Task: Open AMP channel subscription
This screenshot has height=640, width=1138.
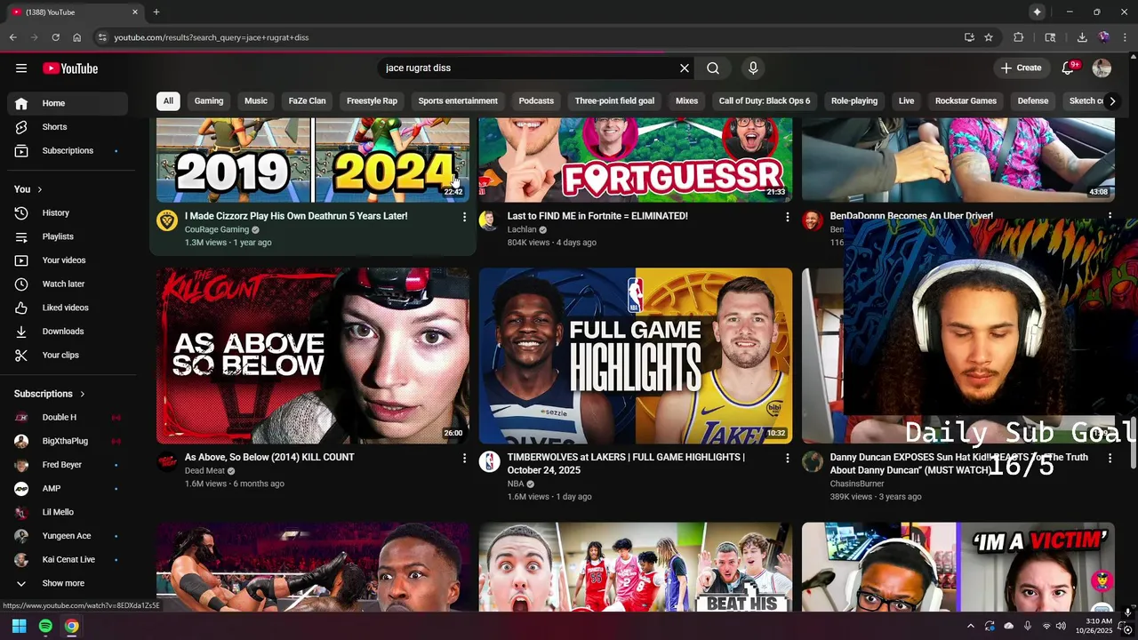Action: coord(68,489)
